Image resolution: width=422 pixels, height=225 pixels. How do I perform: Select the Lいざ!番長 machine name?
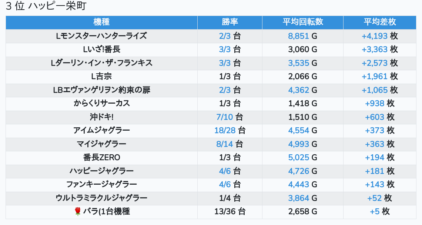(101, 50)
